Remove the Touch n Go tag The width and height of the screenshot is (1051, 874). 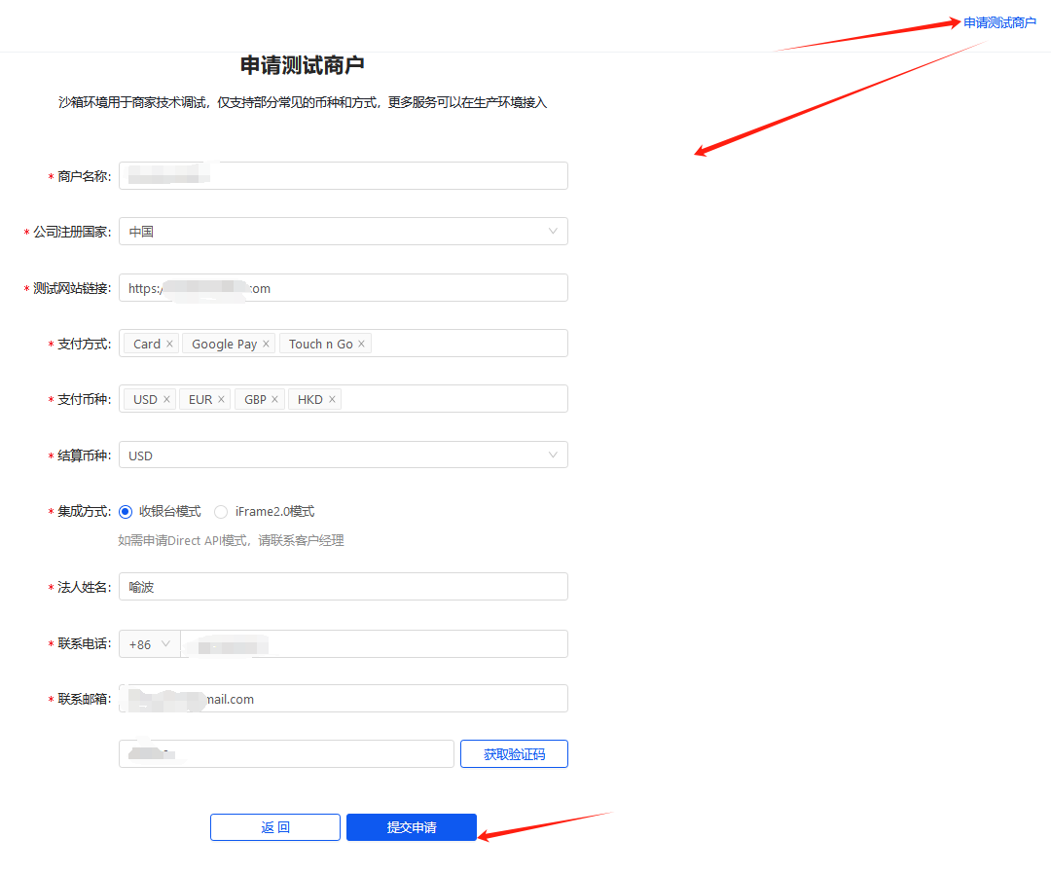(x=361, y=345)
